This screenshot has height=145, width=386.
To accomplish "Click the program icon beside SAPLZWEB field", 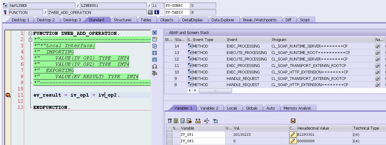I will [5, 6].
